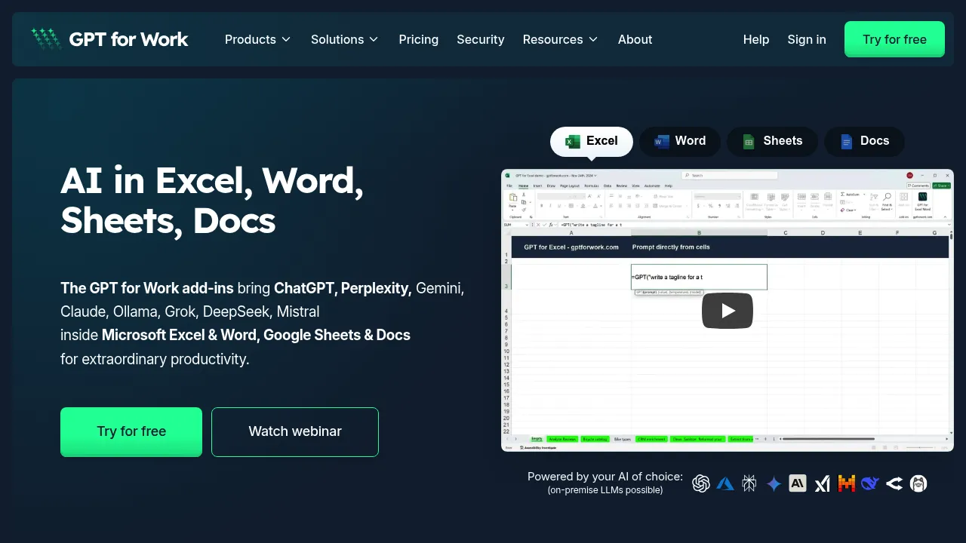This screenshot has height=543, width=966.
Task: Click the blue DeepSeek whale logo
Action: point(870,483)
